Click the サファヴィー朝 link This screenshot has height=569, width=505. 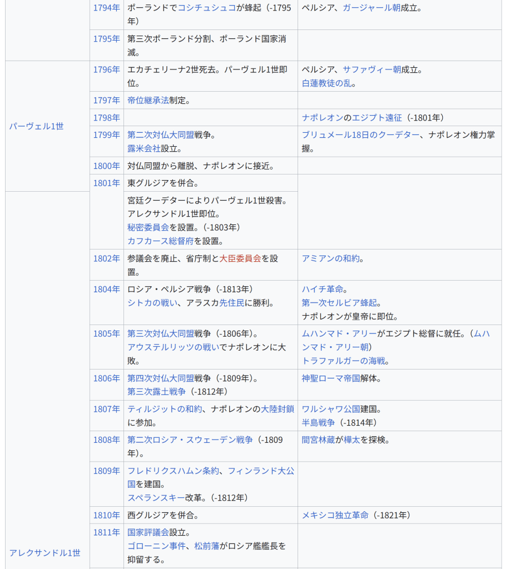click(x=372, y=69)
